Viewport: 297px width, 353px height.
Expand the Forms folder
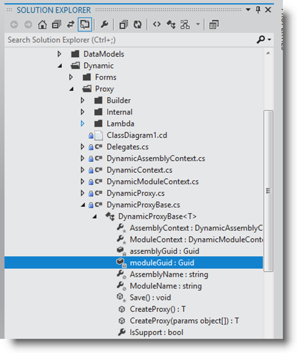click(x=71, y=77)
